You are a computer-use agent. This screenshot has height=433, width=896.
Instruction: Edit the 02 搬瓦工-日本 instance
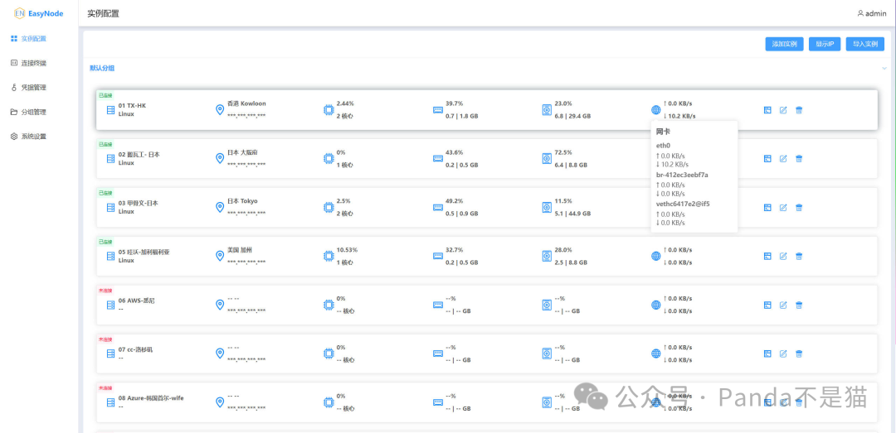click(x=783, y=159)
